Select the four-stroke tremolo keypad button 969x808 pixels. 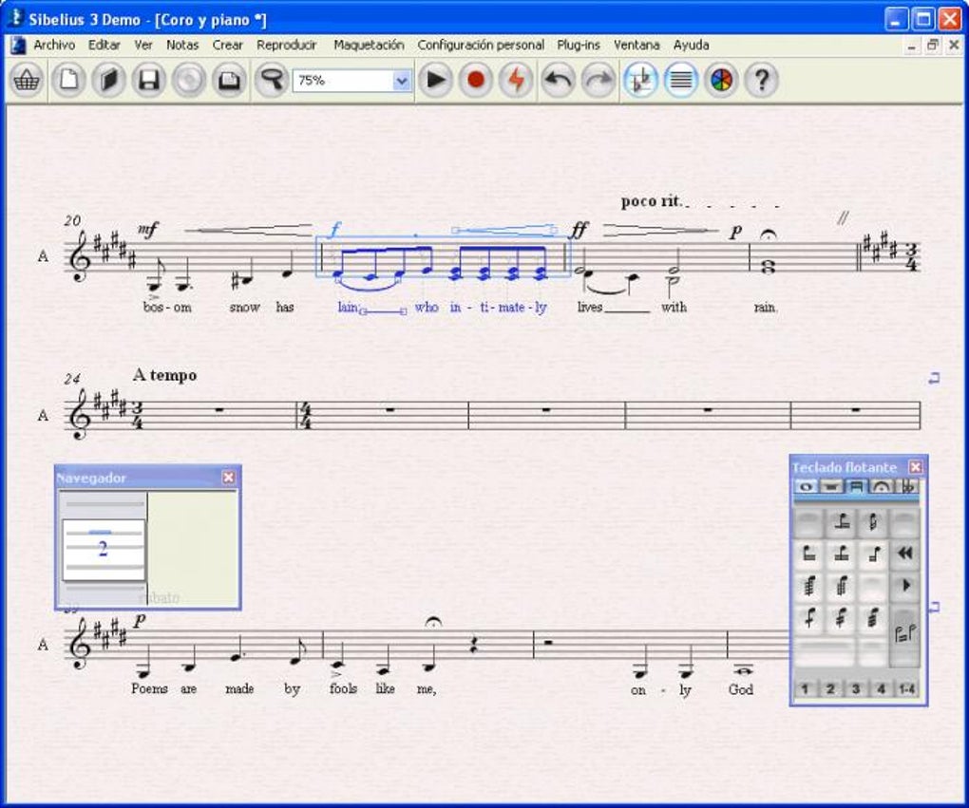point(809,585)
